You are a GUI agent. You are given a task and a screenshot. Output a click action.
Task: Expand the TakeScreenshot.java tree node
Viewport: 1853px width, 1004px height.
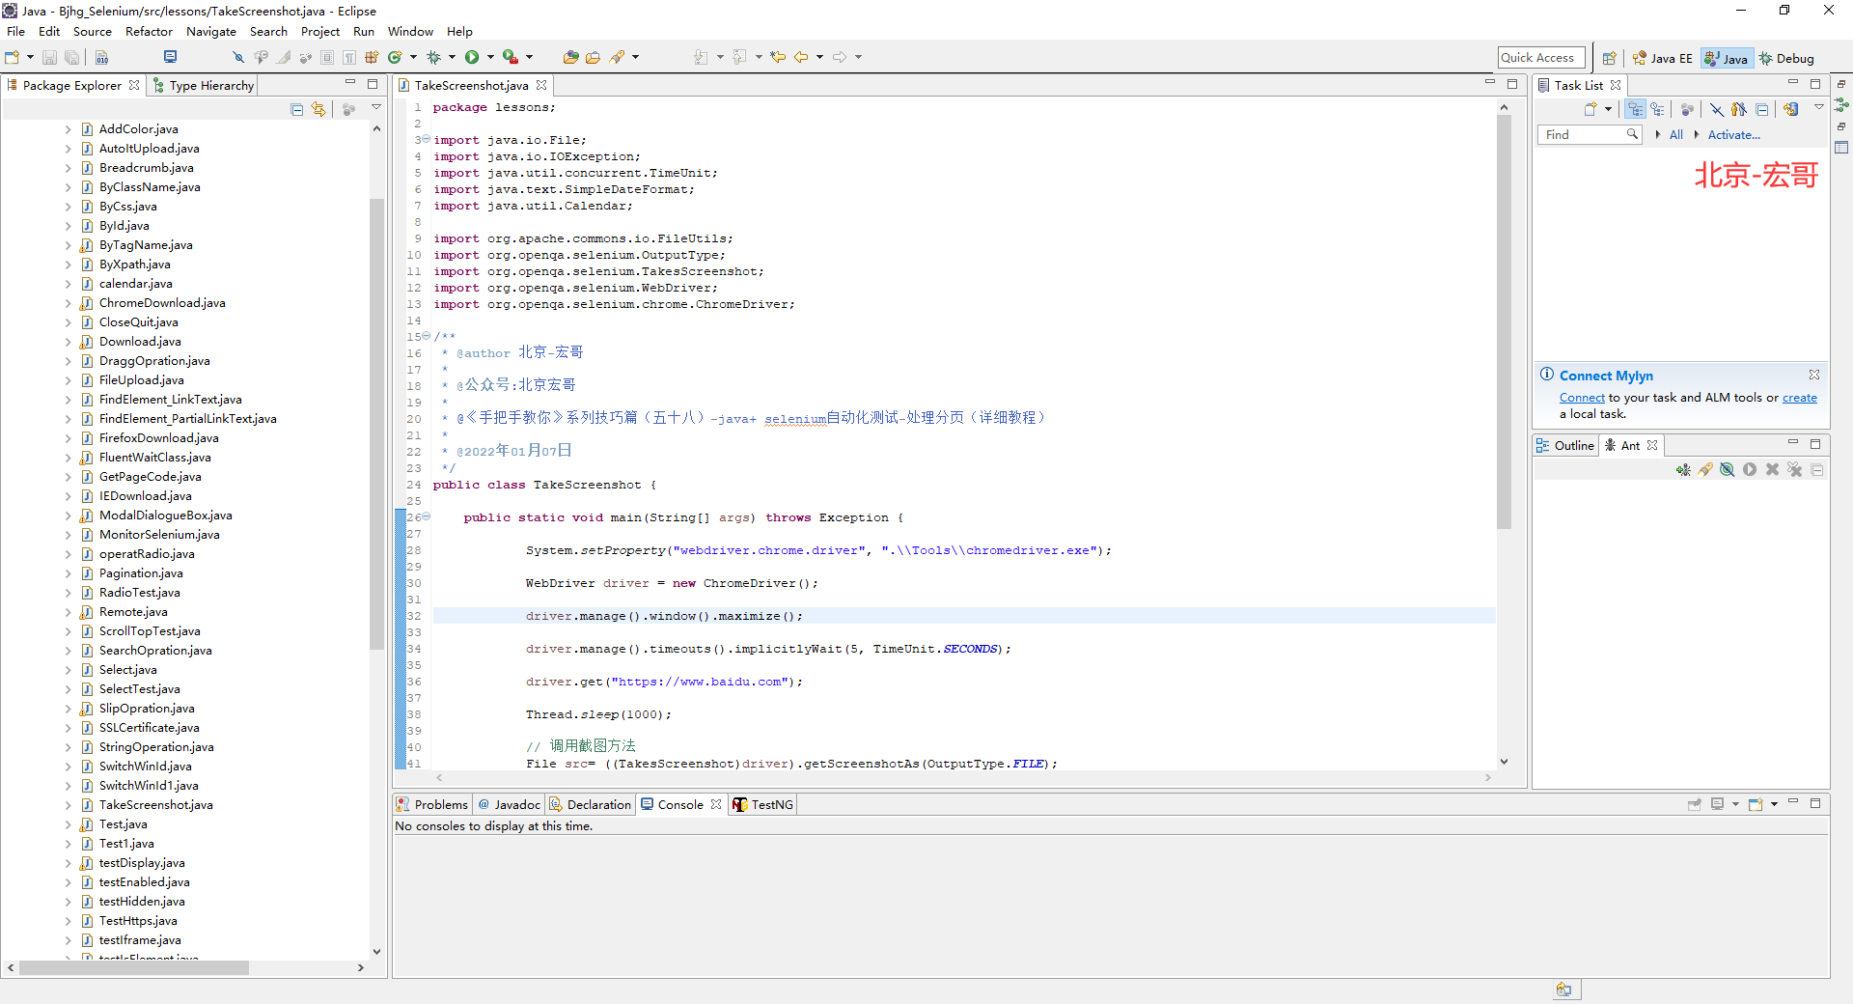68,805
